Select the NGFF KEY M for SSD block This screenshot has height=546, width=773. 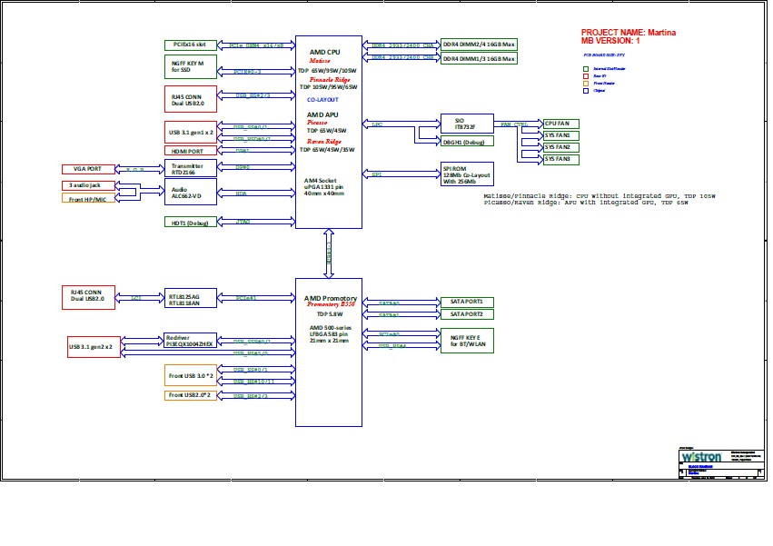190,66
